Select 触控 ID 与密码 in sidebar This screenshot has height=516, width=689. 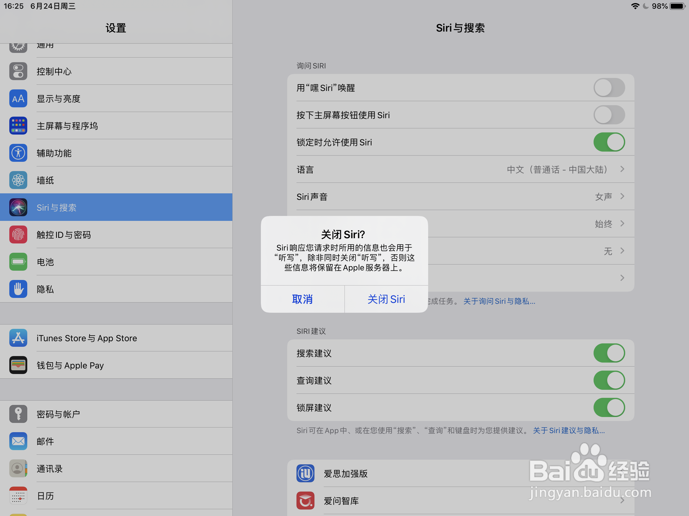[116, 234]
